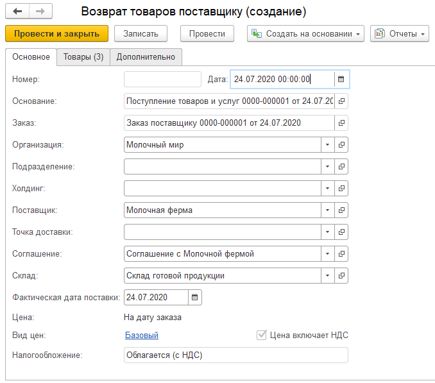
Task: Toggle Цена включает НДС checkbox
Action: point(261,335)
